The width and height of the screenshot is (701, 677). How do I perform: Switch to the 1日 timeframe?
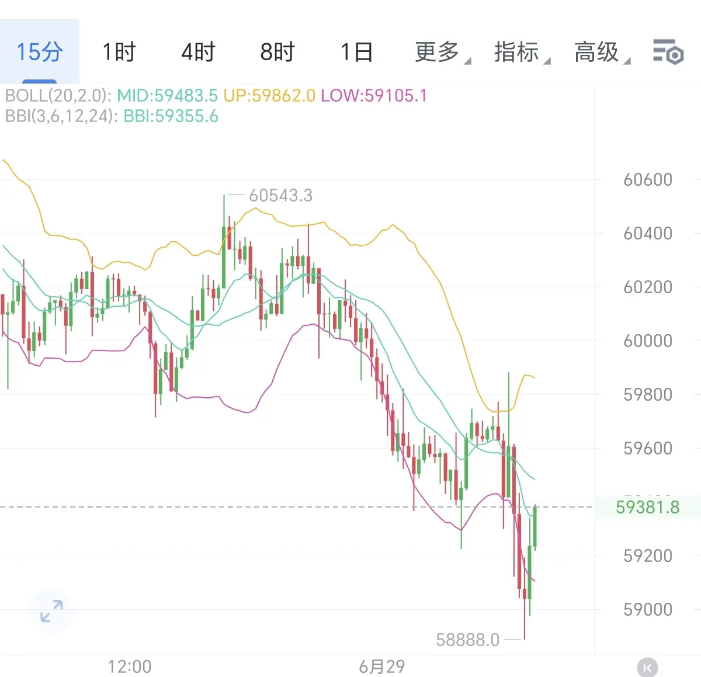357,52
